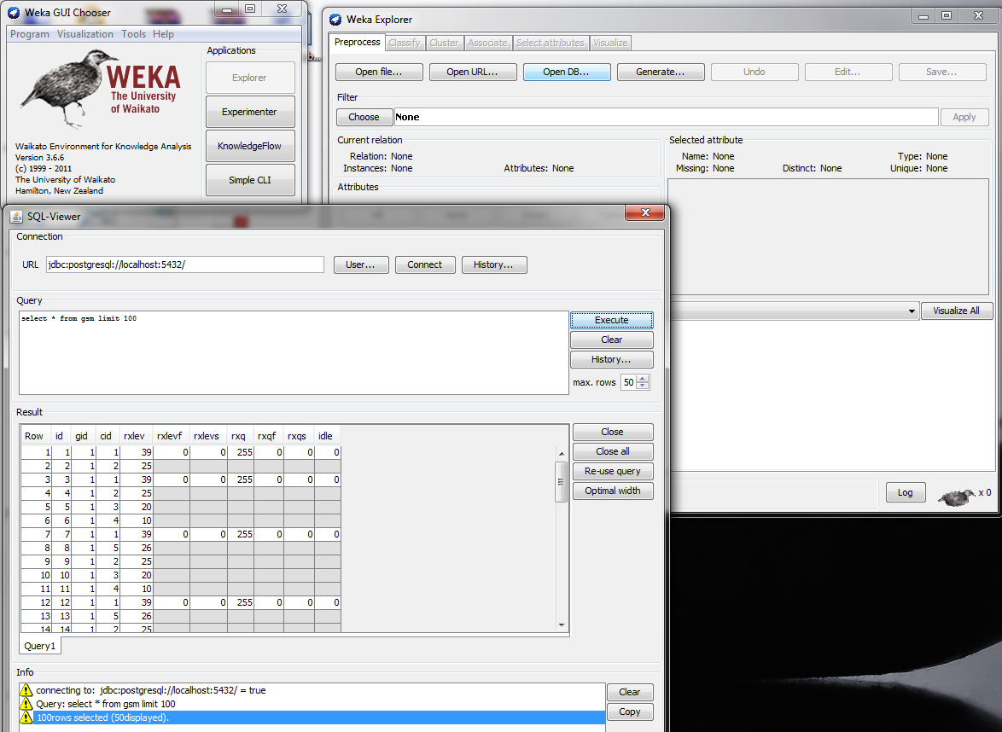Select the Visualize tab

point(610,43)
